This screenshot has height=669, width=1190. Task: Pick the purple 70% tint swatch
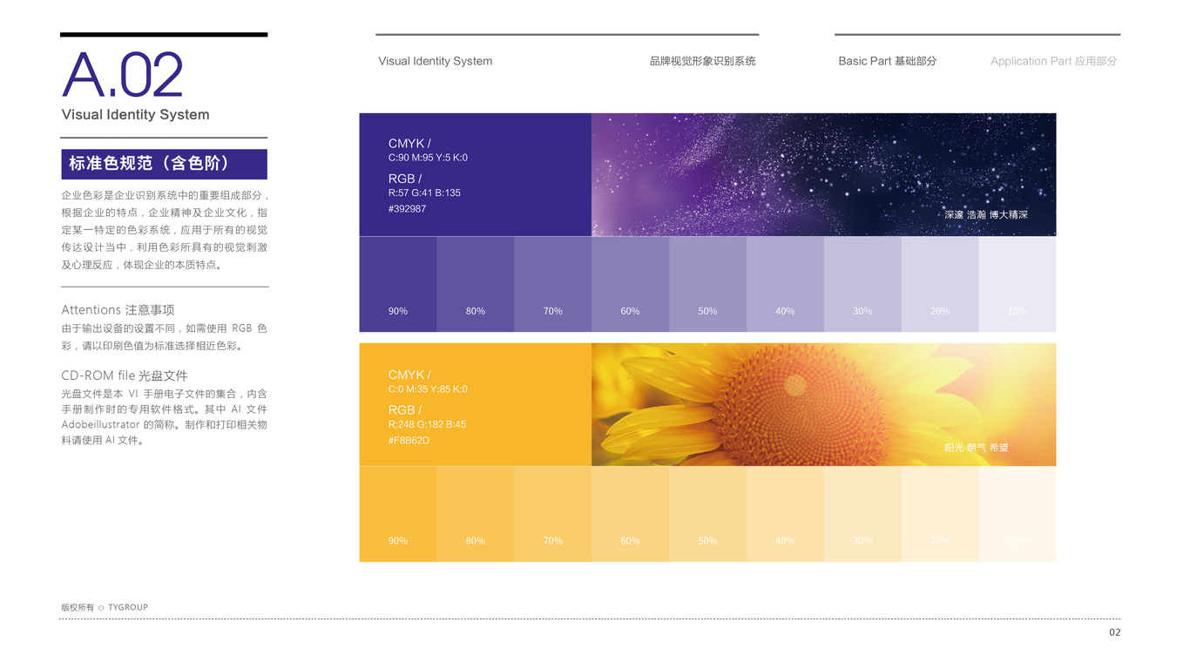coord(553,284)
